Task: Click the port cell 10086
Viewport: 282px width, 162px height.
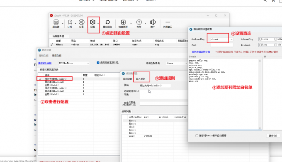Action: pyautogui.click(x=117, y=44)
